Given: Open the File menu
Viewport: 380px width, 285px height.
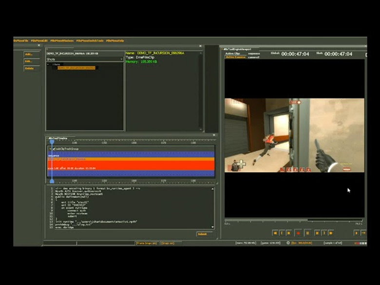Looking at the screenshot, I should 21,41.
